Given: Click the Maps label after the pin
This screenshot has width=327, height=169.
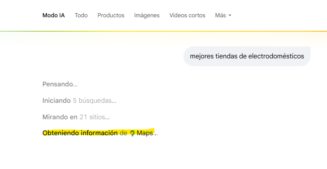Looking at the screenshot, I should (x=145, y=133).
